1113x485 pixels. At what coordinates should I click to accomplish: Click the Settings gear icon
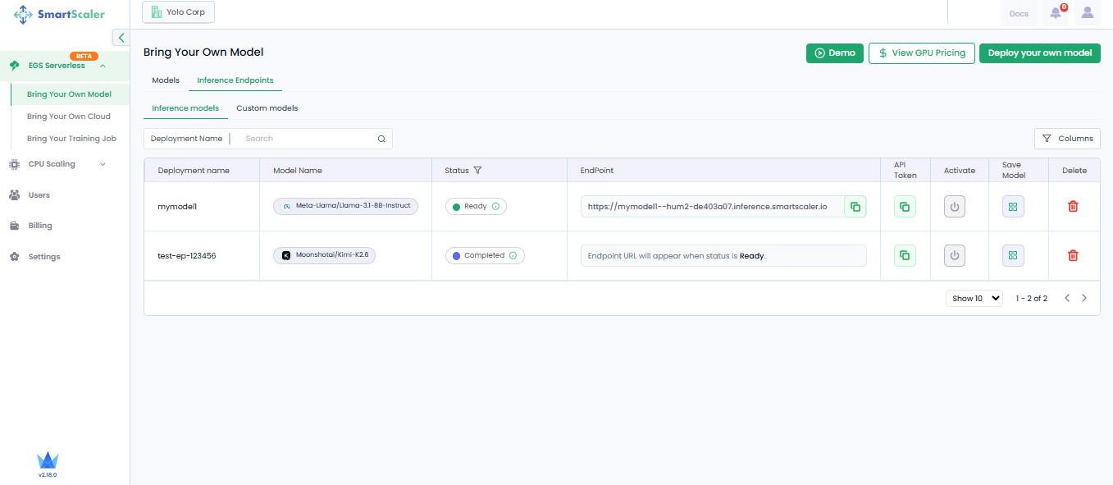point(14,257)
